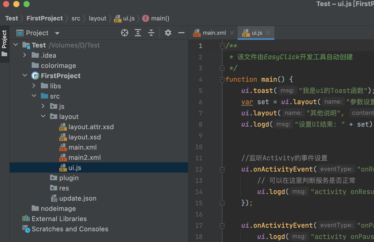Expand the .idea folder
374x242 pixels.
[x=25, y=55]
